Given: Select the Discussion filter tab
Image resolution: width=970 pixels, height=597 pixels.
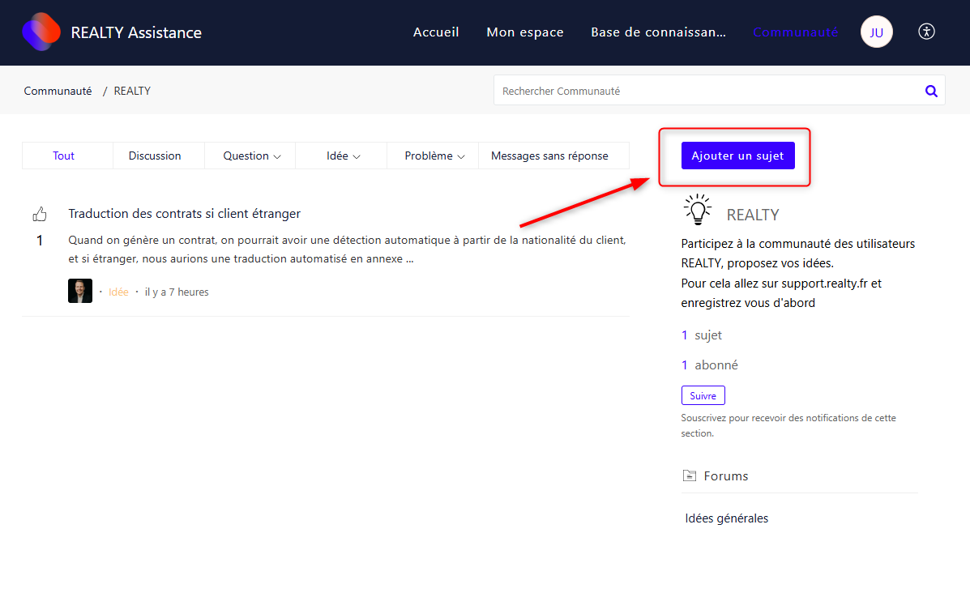Looking at the screenshot, I should pos(155,156).
